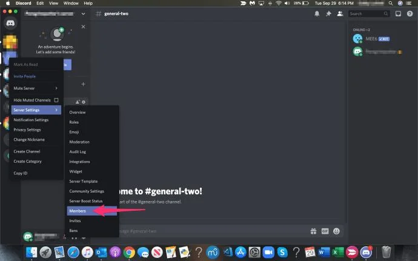418x261 pixels.
Task: Open Moderation from the submenu
Action: coord(91,142)
